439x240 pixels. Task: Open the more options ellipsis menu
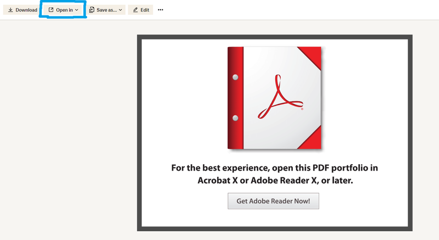tap(160, 10)
